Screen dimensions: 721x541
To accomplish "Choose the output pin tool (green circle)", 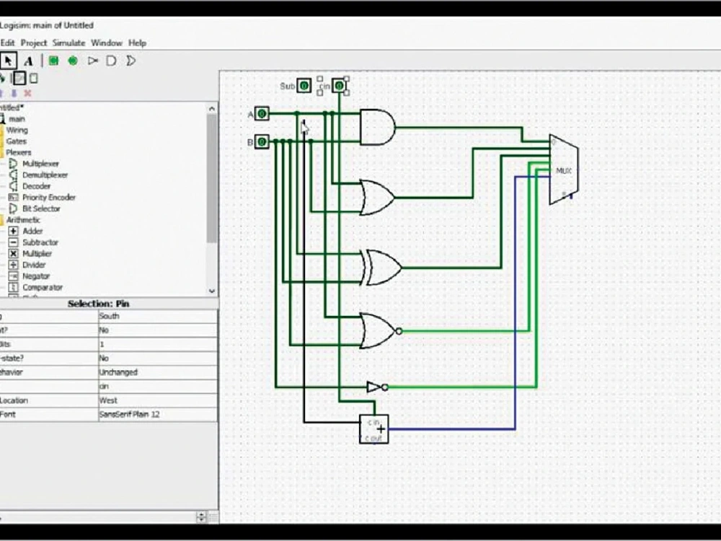I will coord(73,61).
